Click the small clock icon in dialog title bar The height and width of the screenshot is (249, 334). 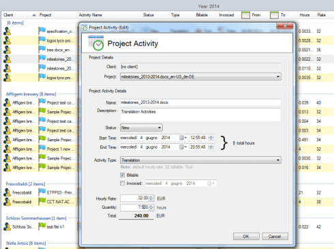tap(85, 28)
